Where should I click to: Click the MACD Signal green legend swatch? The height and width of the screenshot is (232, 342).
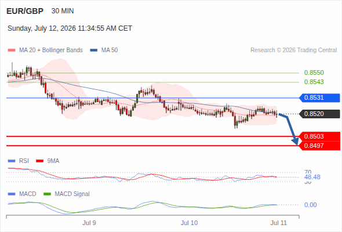pyautogui.click(x=47, y=194)
